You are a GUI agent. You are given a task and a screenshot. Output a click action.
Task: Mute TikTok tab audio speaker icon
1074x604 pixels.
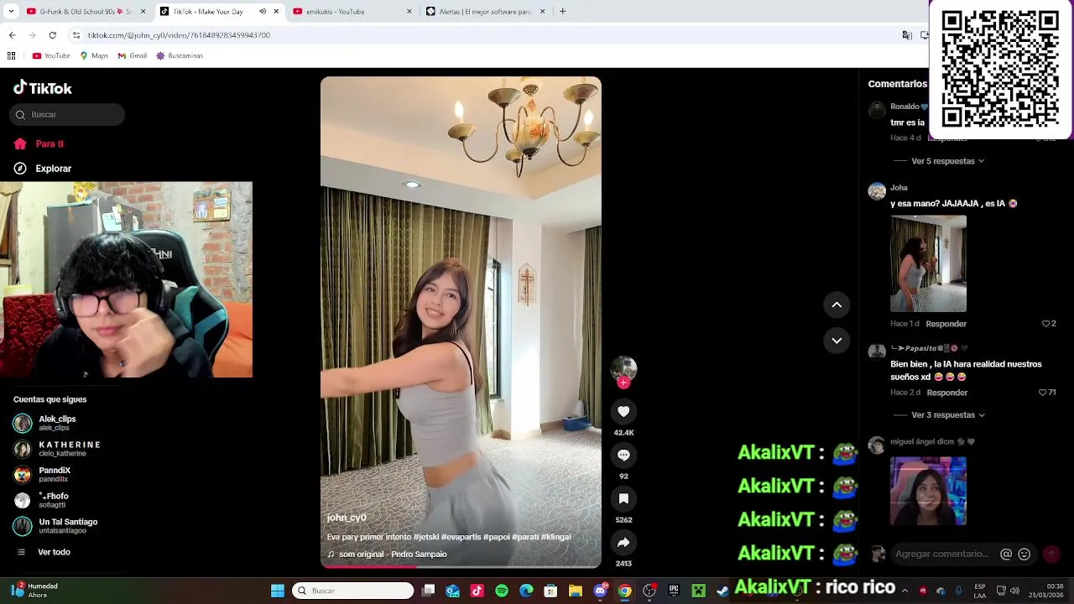coord(263,12)
